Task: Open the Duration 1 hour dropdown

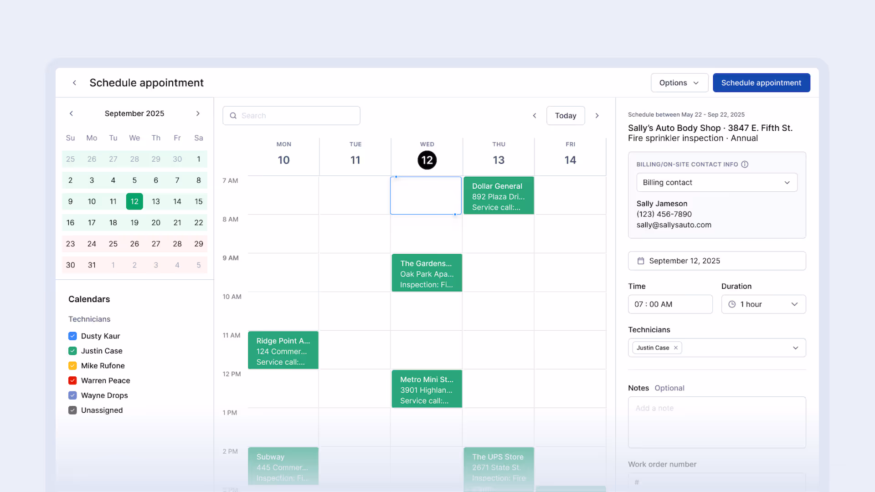Action: (x=763, y=304)
